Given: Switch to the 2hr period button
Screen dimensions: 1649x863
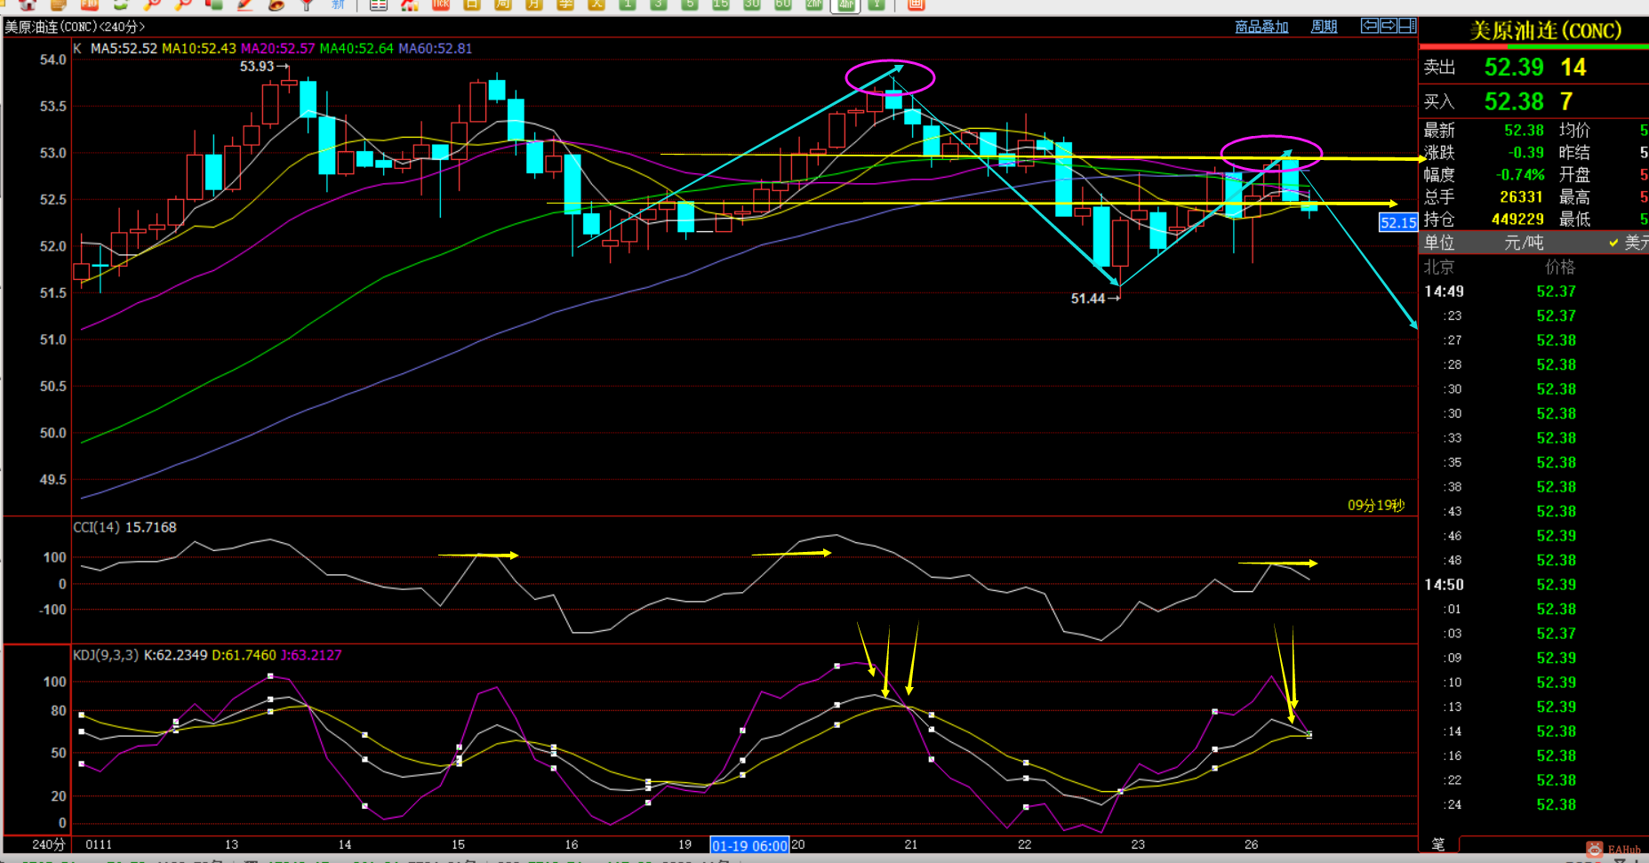Looking at the screenshot, I should click(813, 4).
